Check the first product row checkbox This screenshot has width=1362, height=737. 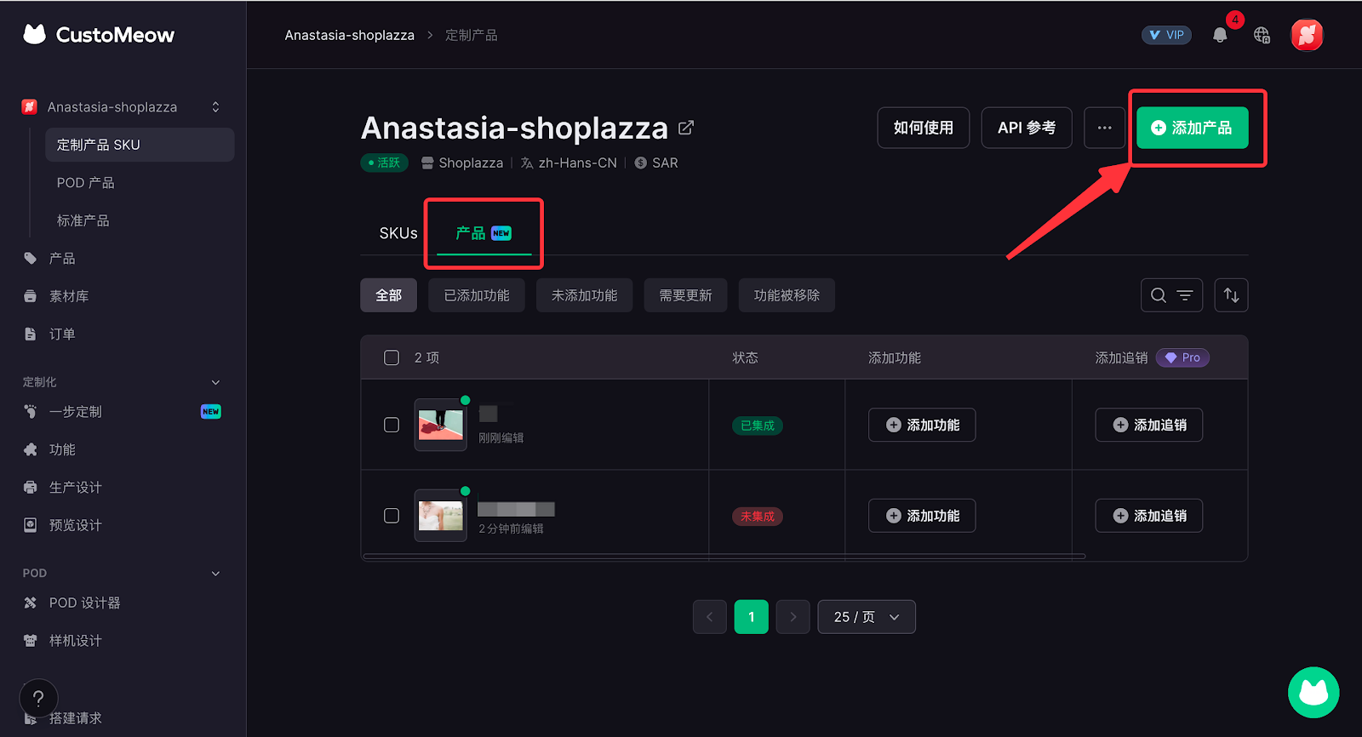(x=392, y=425)
